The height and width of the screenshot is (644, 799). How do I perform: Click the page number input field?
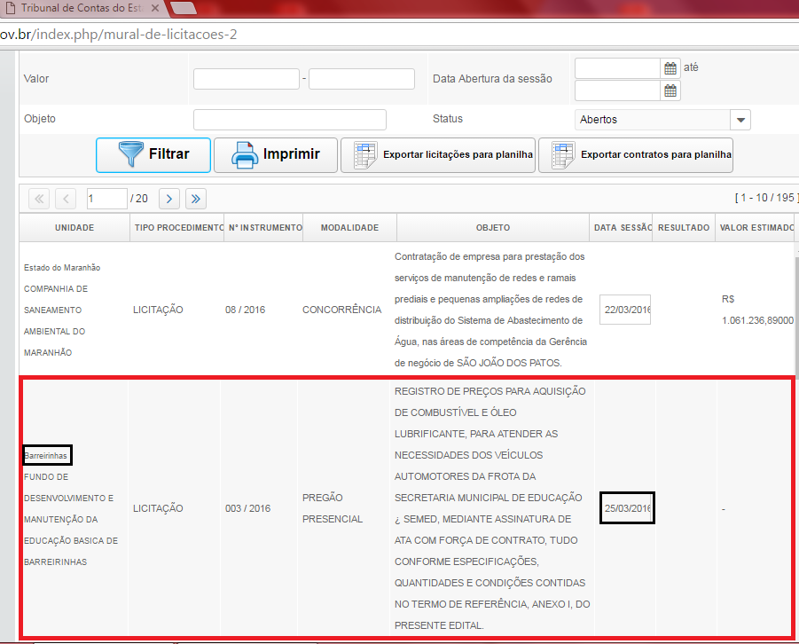106,199
